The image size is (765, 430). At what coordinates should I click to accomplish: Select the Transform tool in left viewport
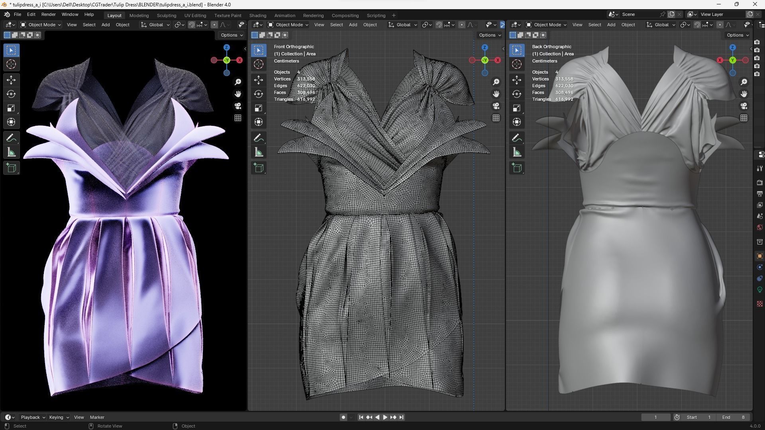pyautogui.click(x=11, y=122)
